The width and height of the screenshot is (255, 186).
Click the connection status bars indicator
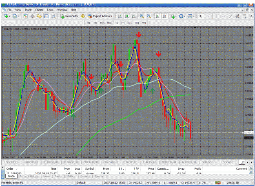coord(218,183)
